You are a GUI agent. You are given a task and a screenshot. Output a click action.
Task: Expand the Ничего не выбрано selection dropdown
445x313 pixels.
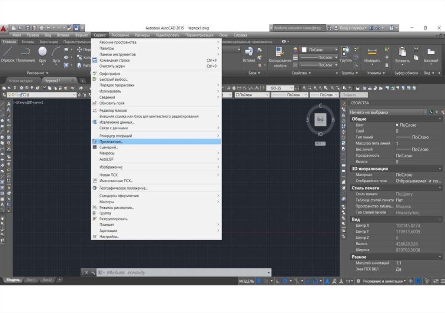click(388, 112)
